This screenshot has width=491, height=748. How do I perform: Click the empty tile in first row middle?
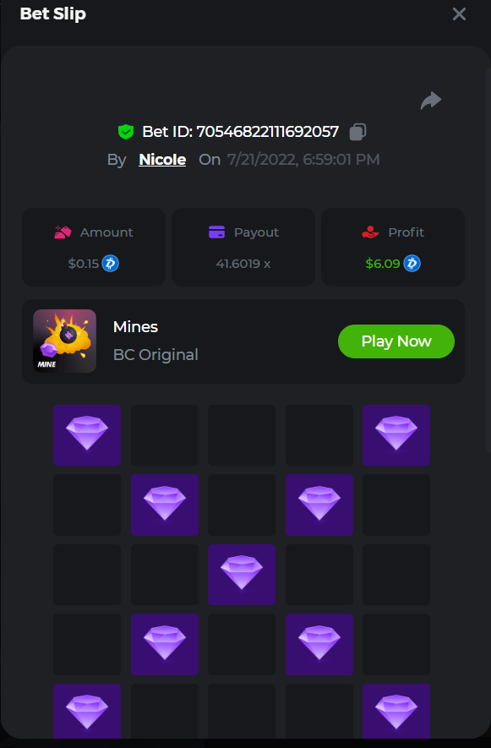coord(242,435)
